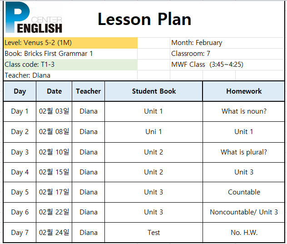287x244 pixels.
Task: Click the misspelled 'Uni 1' cell
Action: (154, 132)
